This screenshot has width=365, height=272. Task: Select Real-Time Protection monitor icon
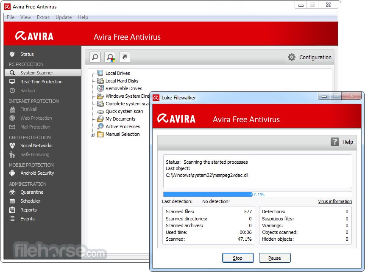coord(12,82)
